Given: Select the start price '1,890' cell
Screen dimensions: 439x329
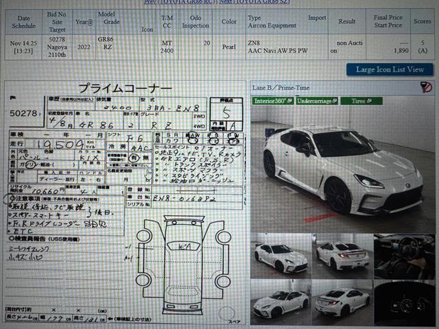Looking at the screenshot, I should 388,47.
